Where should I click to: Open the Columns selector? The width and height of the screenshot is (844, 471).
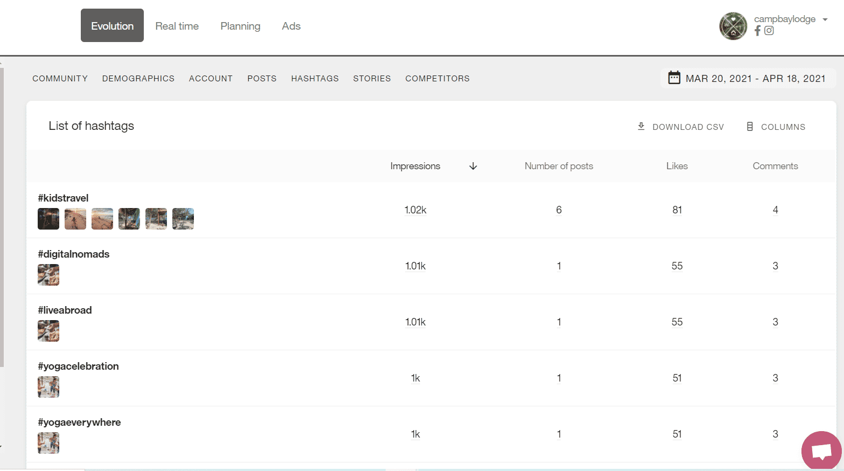[776, 127]
